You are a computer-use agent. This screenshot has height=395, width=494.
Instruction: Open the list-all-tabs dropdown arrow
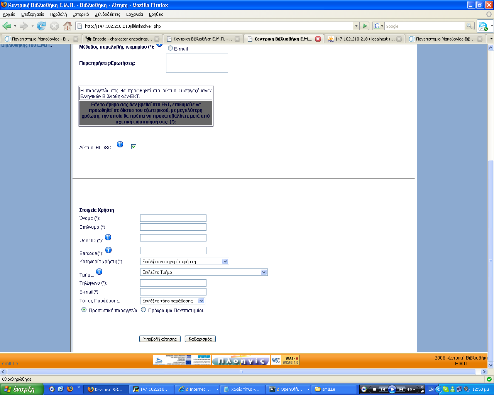pos(491,39)
